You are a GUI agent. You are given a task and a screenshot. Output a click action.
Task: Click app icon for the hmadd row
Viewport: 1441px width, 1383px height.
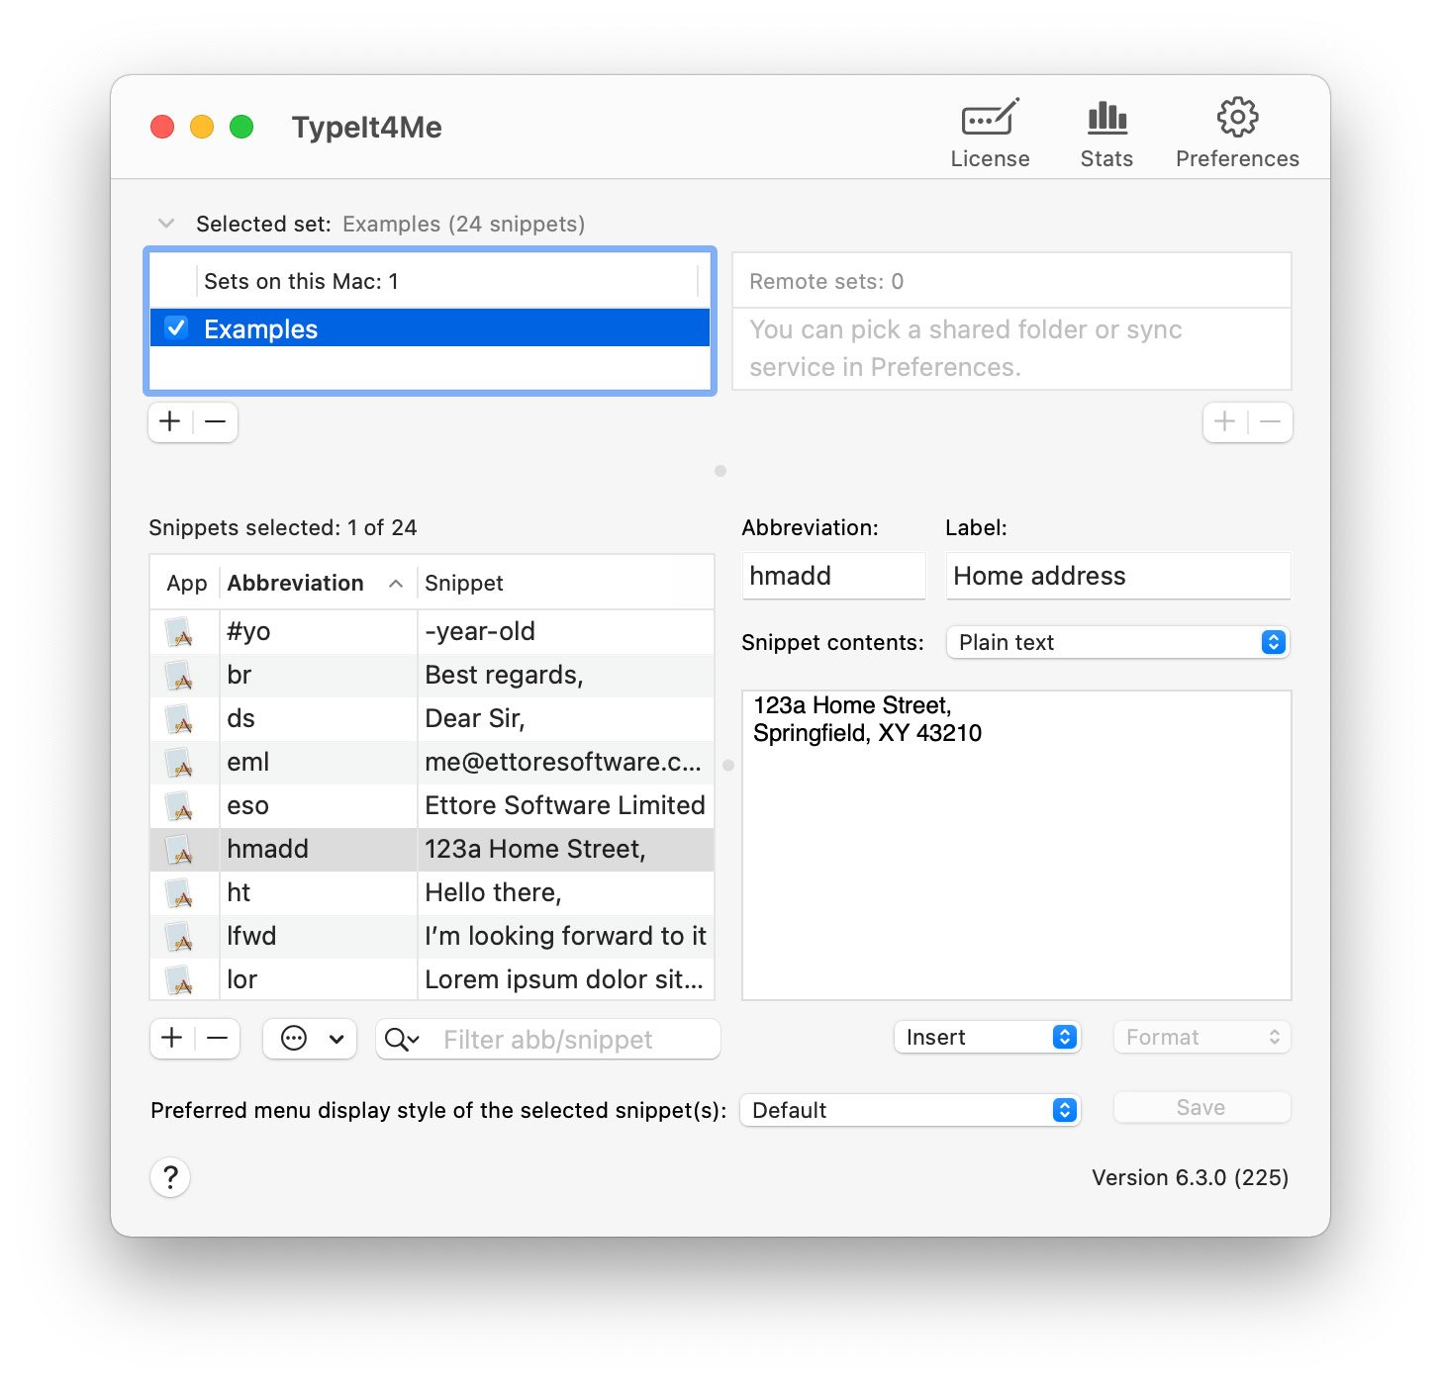coord(178,850)
